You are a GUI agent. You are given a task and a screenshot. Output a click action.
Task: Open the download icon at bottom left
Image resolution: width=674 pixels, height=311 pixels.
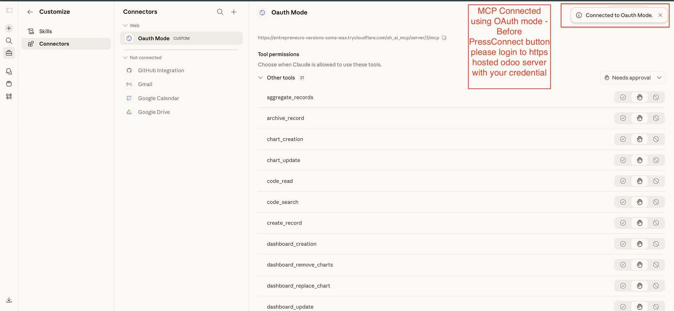pyautogui.click(x=9, y=300)
